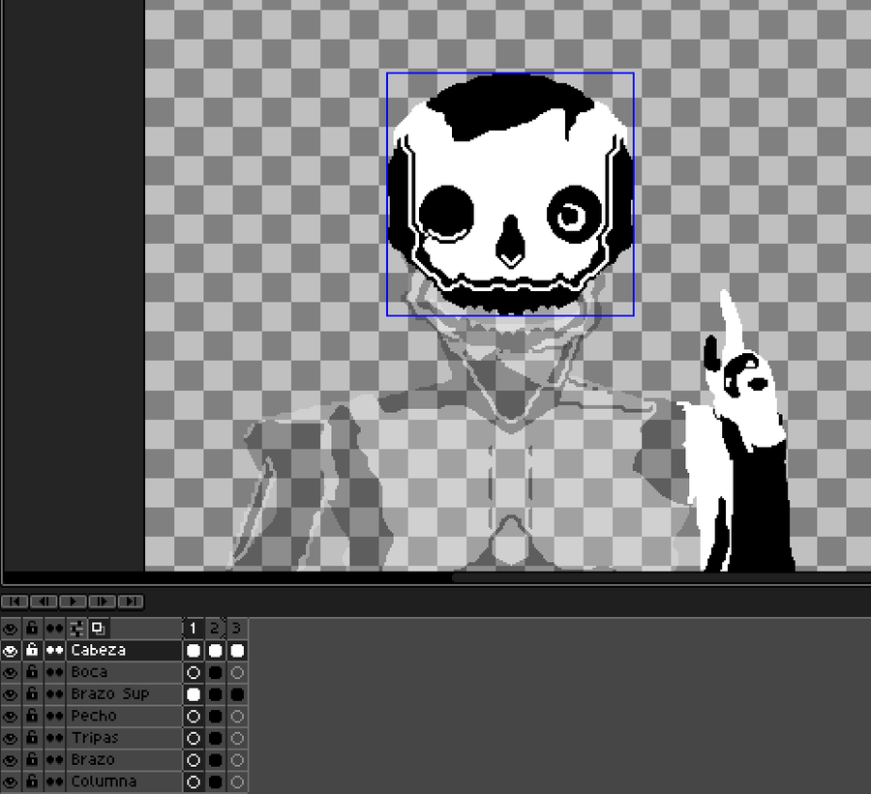Select Boca cel in frame 3
This screenshot has width=871, height=794.
click(237, 672)
